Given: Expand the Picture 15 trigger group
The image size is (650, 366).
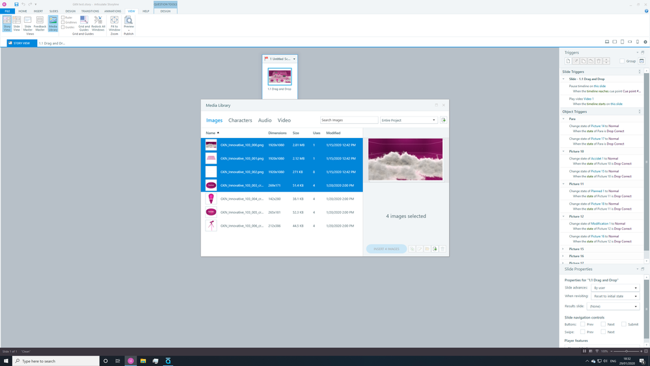Looking at the screenshot, I should (563, 249).
